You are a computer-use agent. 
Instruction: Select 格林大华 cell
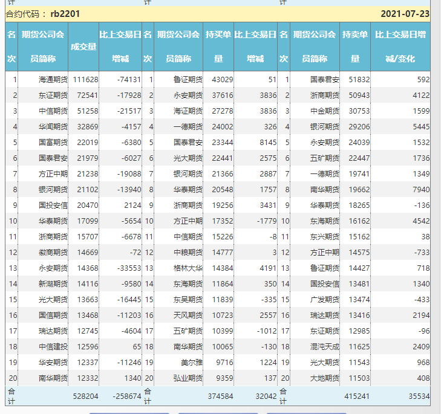[x=188, y=268]
